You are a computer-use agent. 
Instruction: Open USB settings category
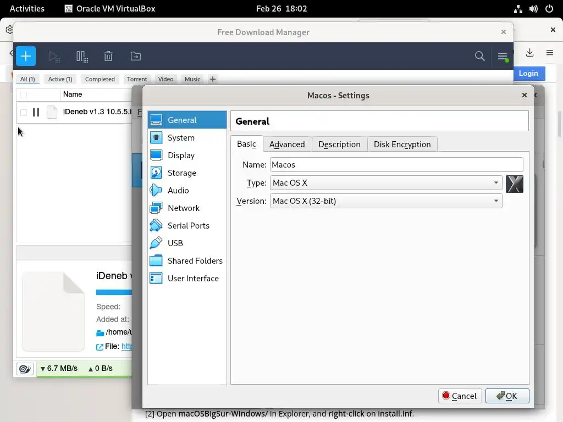point(187,243)
